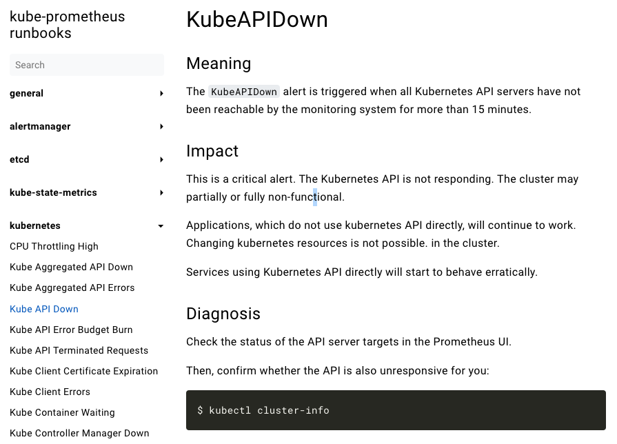Click the kubectl cluster-info code block
This screenshot has width=617, height=444.
[396, 410]
